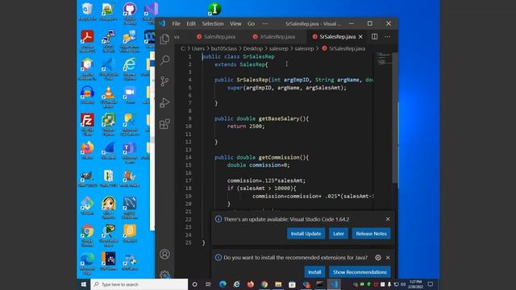Dismiss the Java extensions notification
The image size is (516, 290).
point(388,258)
